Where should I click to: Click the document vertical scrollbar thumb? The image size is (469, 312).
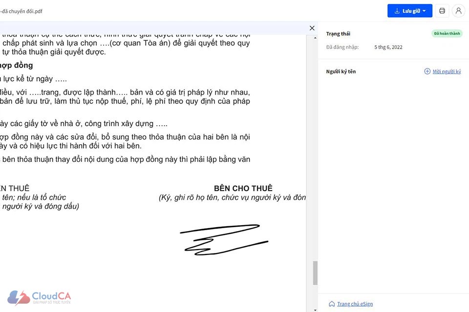coord(315,273)
